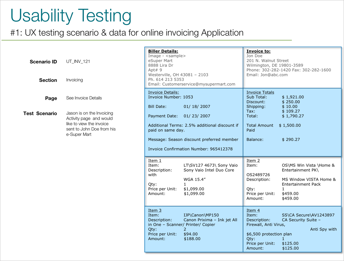The image size is (344, 261).
Task: Select the "Email: Jon@abc.com" line
Action: pos(267,75)
